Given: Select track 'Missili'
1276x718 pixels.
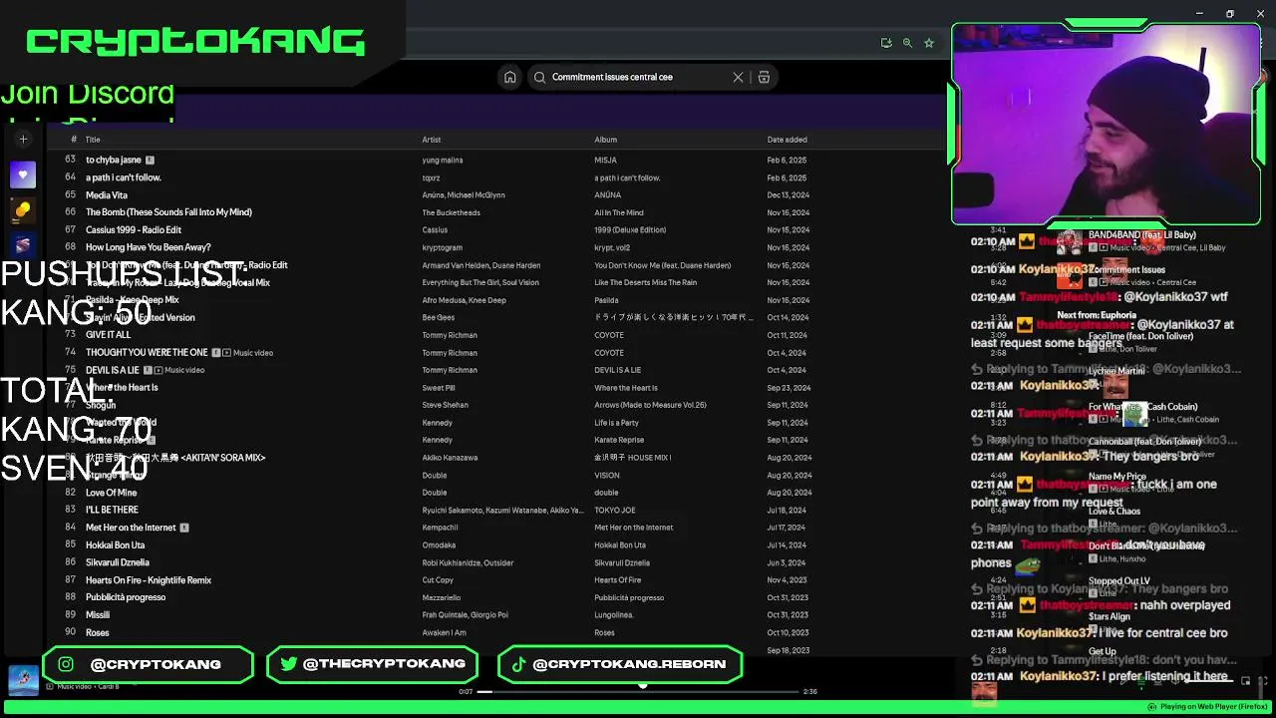Looking at the screenshot, I should (x=98, y=615).
